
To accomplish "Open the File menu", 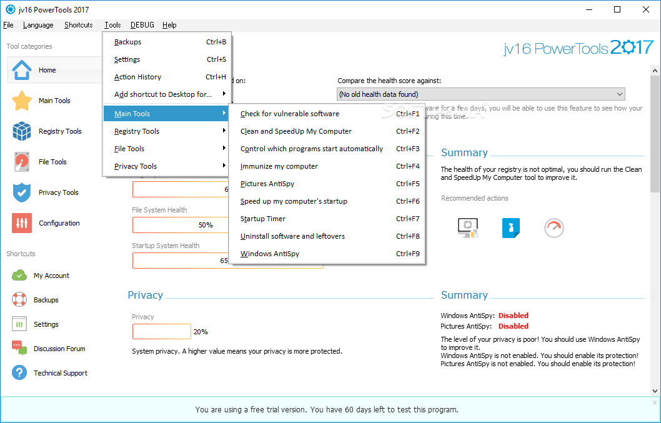I will 8,25.
